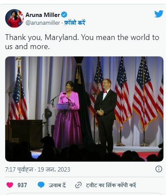Click the Twitter bird logo
Screen dimensions: 166x195
[x=159, y=14]
